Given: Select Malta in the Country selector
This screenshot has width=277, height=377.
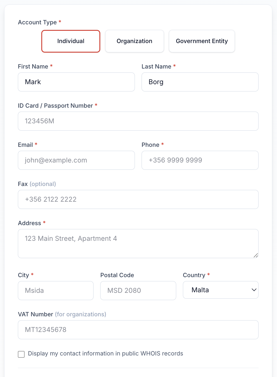Looking at the screenshot, I should [x=221, y=290].
